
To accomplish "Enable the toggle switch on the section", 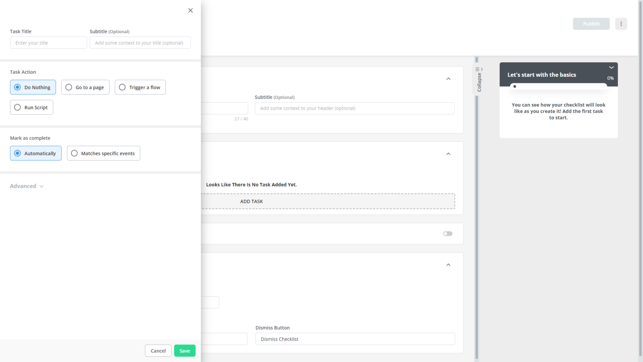I will coord(447,233).
